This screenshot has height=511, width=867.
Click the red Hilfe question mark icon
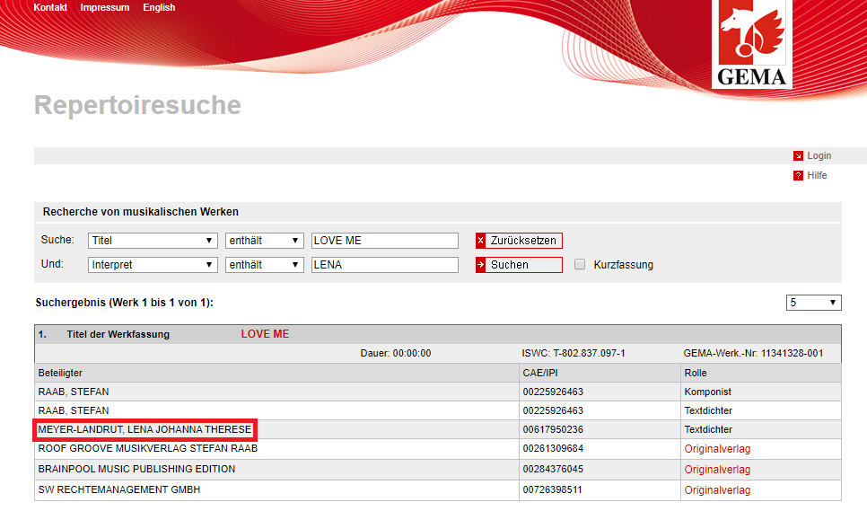point(798,176)
